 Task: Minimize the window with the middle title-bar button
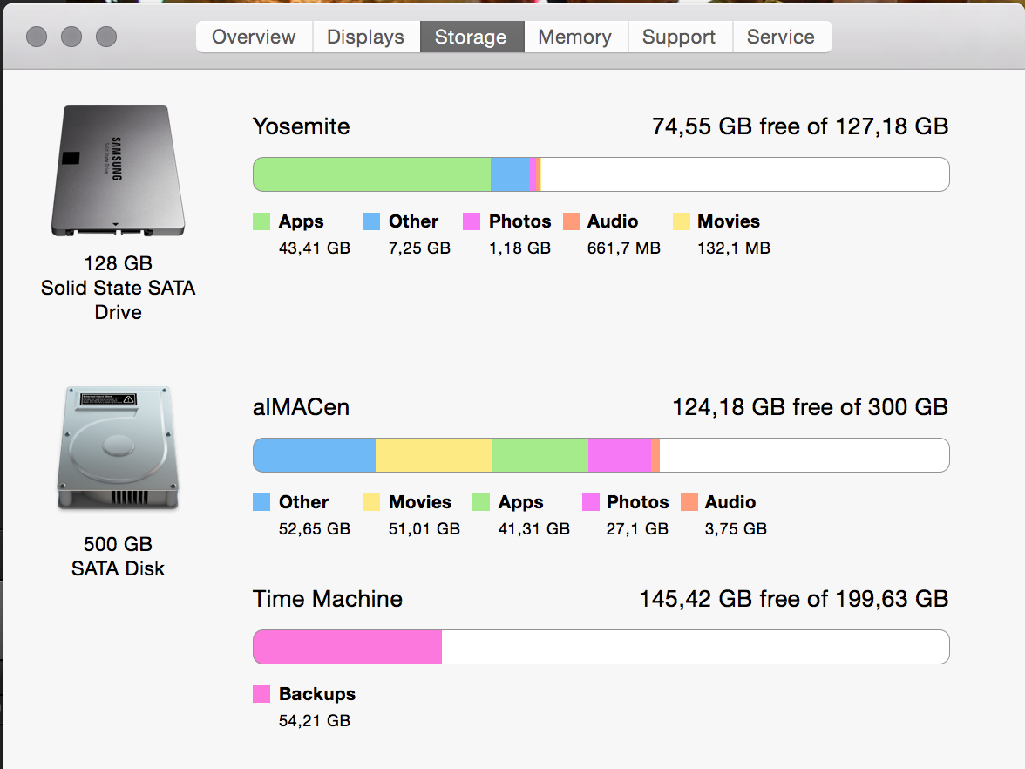tap(71, 37)
